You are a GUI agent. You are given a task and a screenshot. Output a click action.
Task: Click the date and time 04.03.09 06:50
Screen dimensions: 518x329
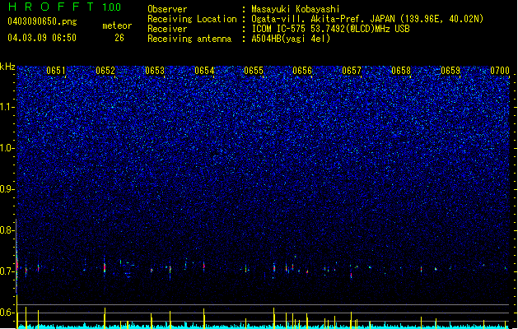point(42,38)
